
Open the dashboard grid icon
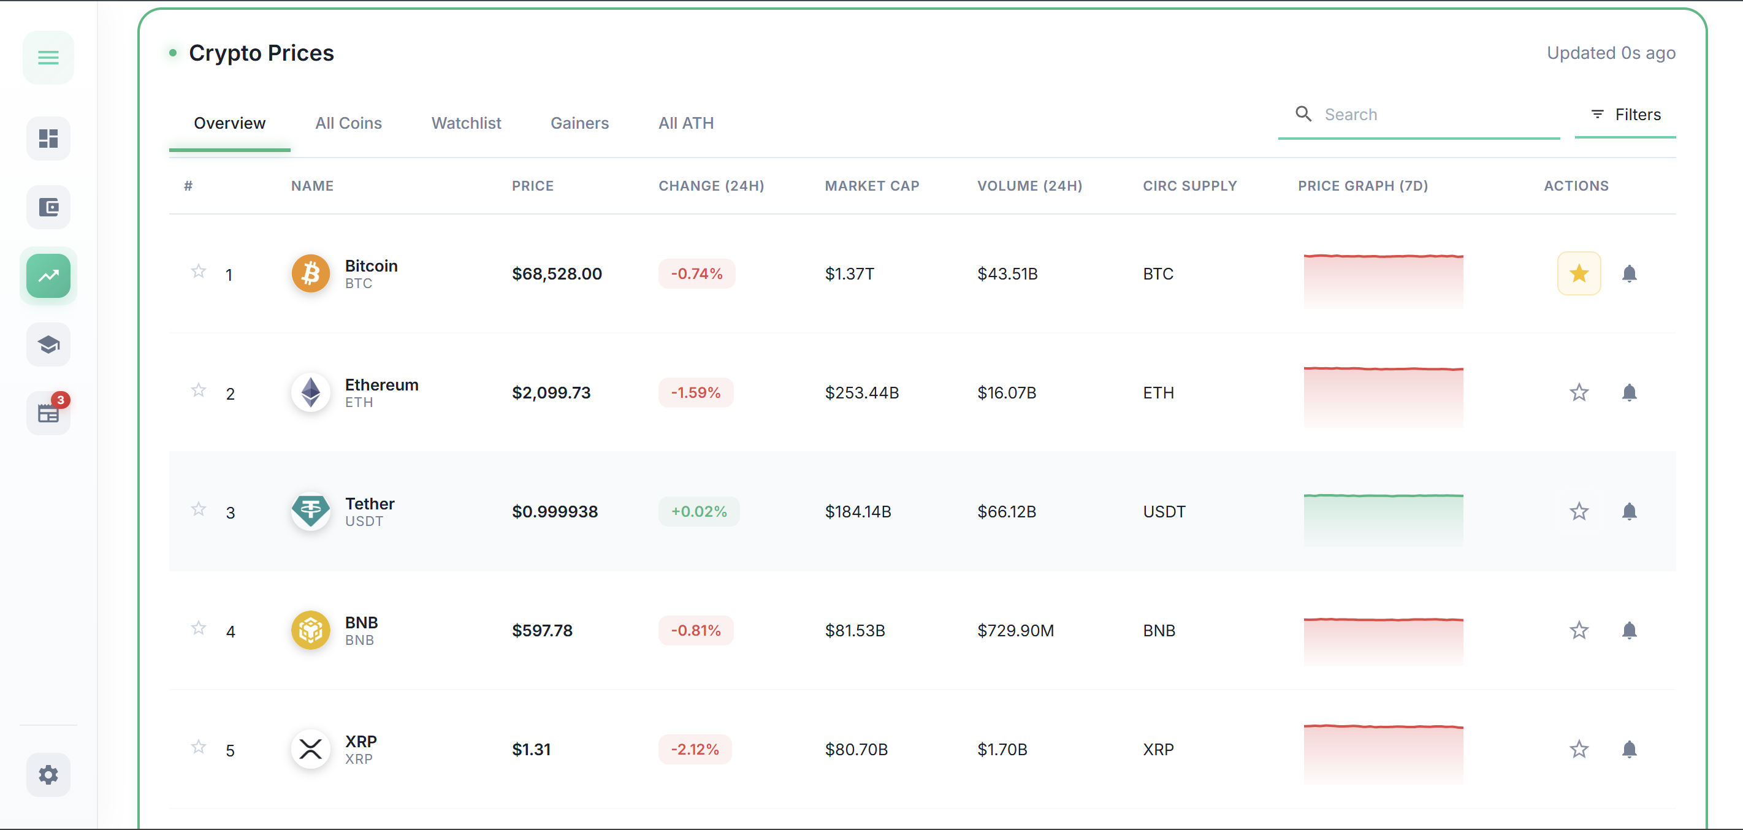click(x=48, y=139)
